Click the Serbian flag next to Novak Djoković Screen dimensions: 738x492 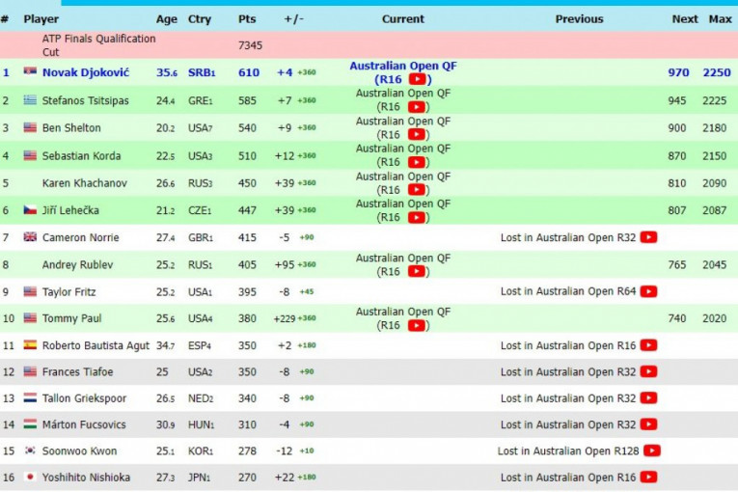[x=30, y=73]
